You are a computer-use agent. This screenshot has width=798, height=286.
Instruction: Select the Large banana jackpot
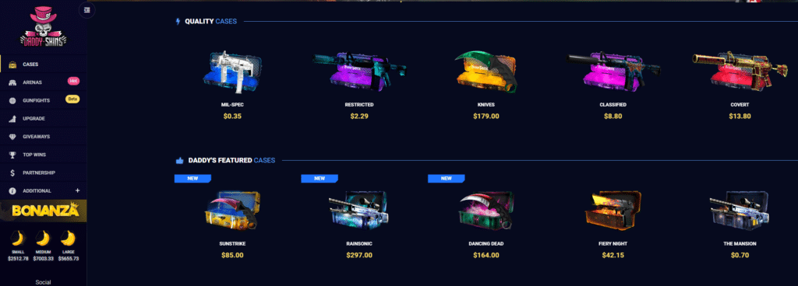tap(69, 246)
